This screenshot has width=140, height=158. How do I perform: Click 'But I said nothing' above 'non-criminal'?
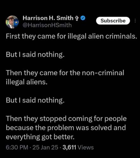point(35,55)
